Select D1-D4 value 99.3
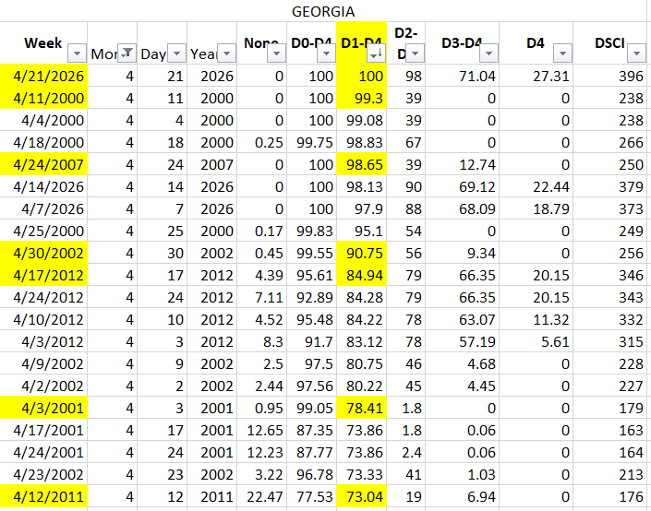 362,98
